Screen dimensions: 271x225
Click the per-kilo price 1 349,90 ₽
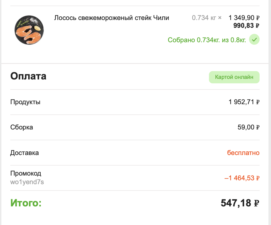click(244, 18)
